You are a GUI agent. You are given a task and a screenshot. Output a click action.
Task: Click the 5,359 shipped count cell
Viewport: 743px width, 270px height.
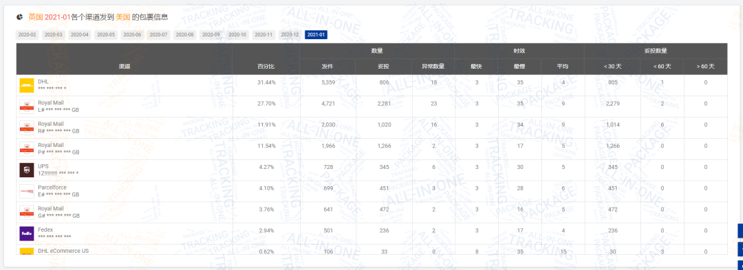click(328, 82)
